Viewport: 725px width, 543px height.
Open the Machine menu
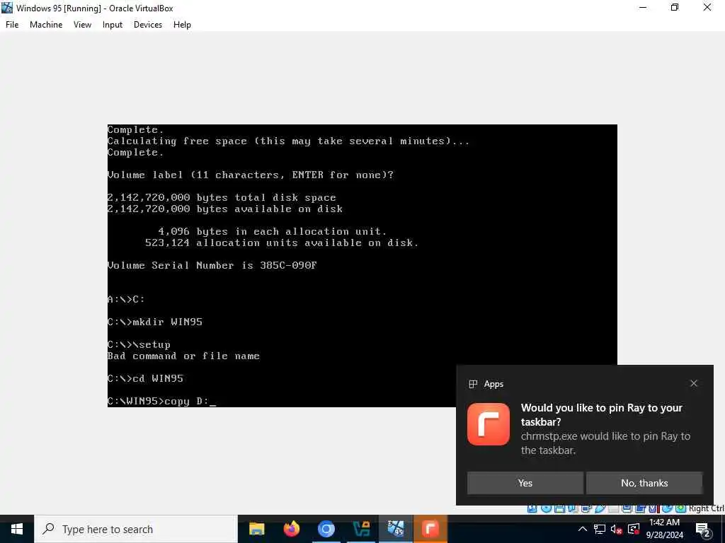[46, 25]
